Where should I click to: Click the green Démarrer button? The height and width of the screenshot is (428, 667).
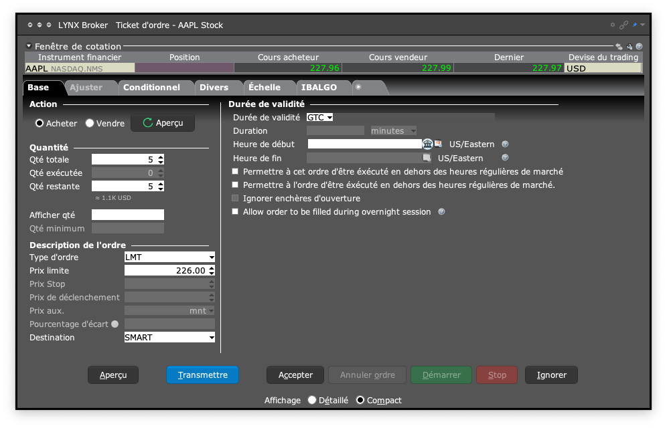[x=441, y=375]
